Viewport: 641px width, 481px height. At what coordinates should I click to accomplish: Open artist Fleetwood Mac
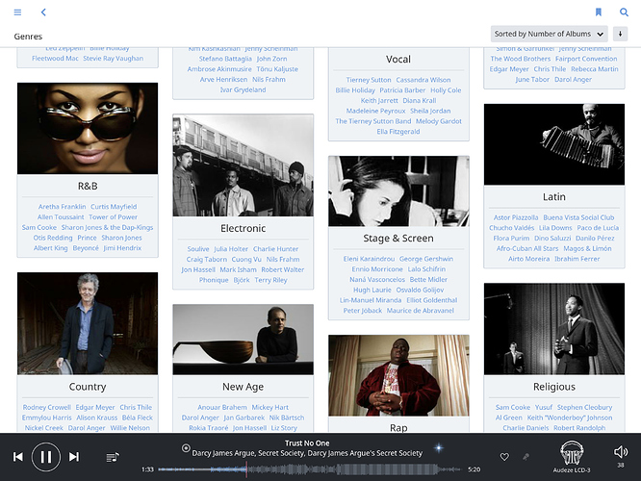tap(55, 59)
